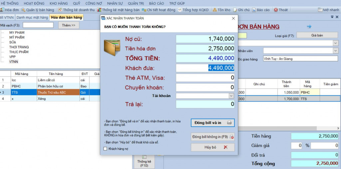
Task: Open the KHO HÀNG menu
Action: point(59,3)
